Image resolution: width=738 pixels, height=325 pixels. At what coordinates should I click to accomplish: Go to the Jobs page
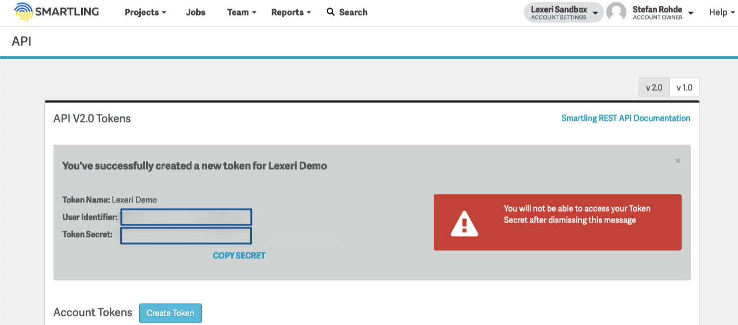pyautogui.click(x=196, y=12)
